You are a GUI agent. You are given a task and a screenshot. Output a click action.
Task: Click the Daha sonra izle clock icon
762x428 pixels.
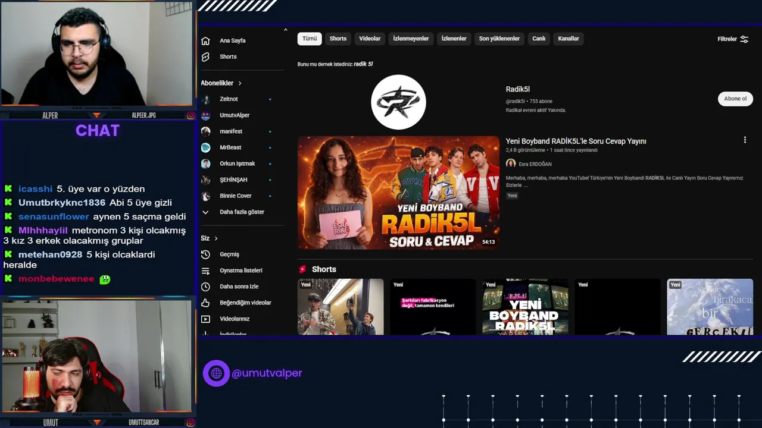(205, 287)
